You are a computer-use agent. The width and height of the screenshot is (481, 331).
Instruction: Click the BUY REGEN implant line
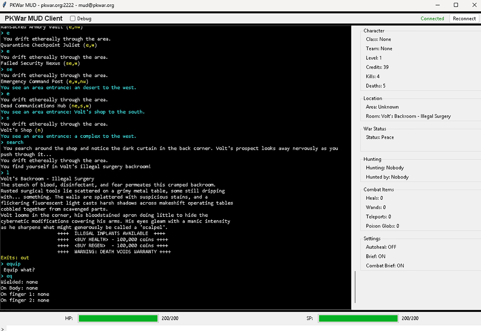113,245
